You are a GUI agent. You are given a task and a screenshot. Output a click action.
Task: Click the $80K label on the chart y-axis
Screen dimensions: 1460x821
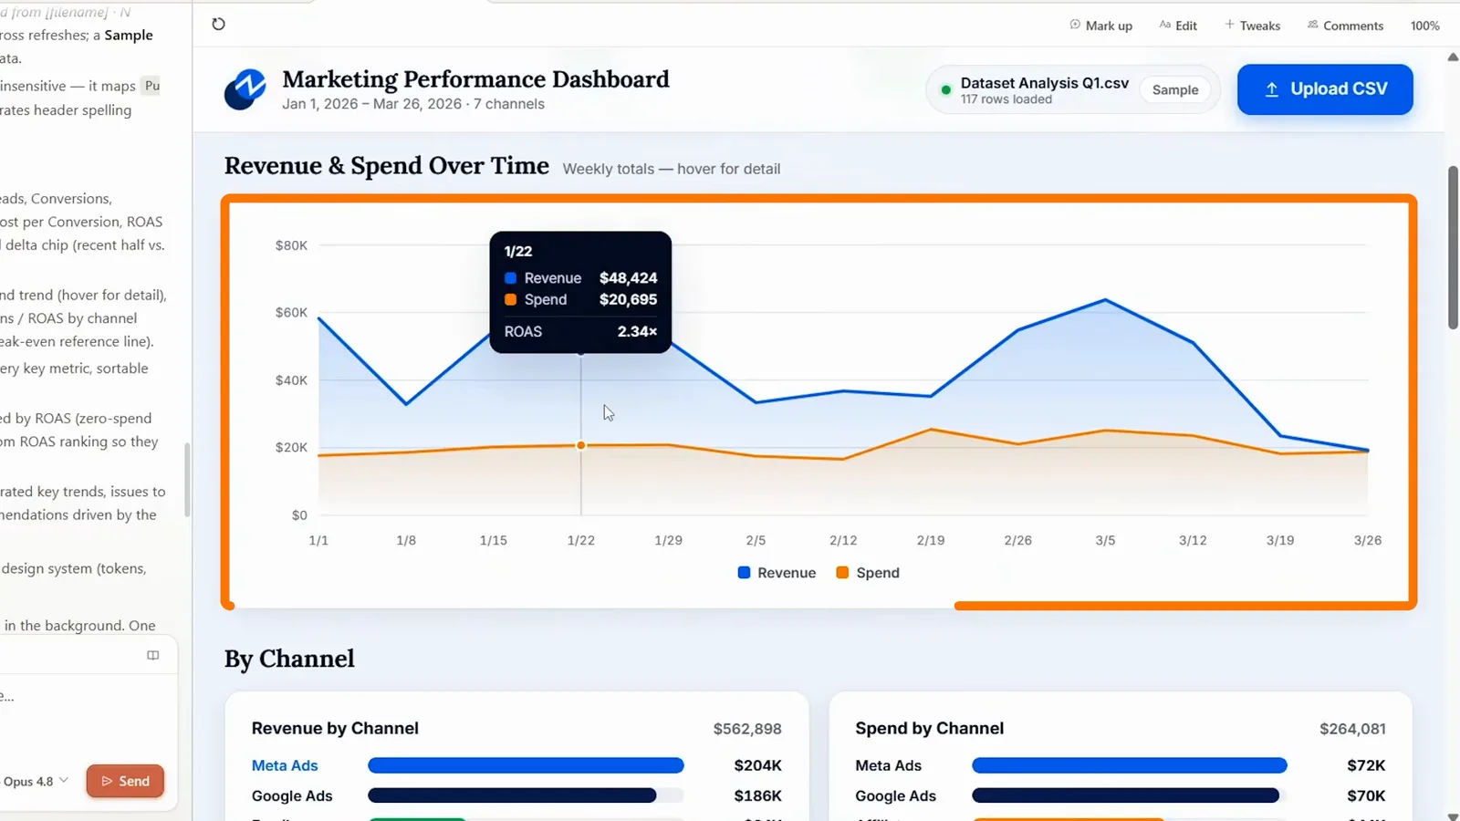[291, 245]
